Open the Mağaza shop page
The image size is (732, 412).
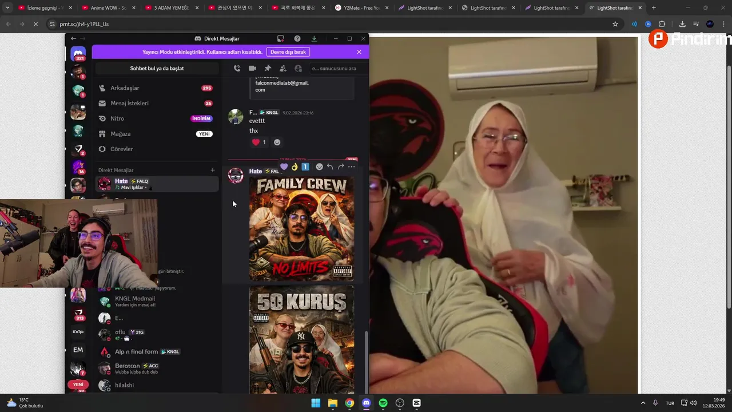click(157, 134)
